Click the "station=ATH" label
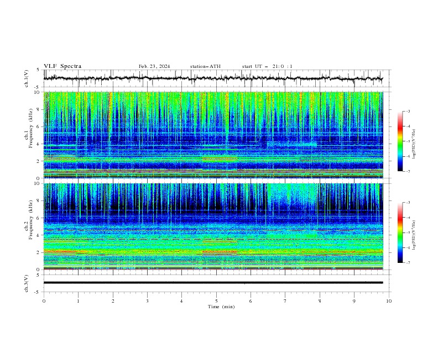The width and height of the screenshot is (438, 338). coord(205,66)
